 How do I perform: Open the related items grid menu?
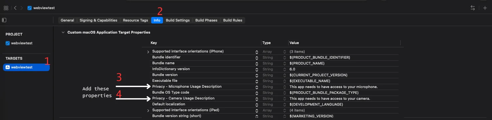click(x=6, y=8)
